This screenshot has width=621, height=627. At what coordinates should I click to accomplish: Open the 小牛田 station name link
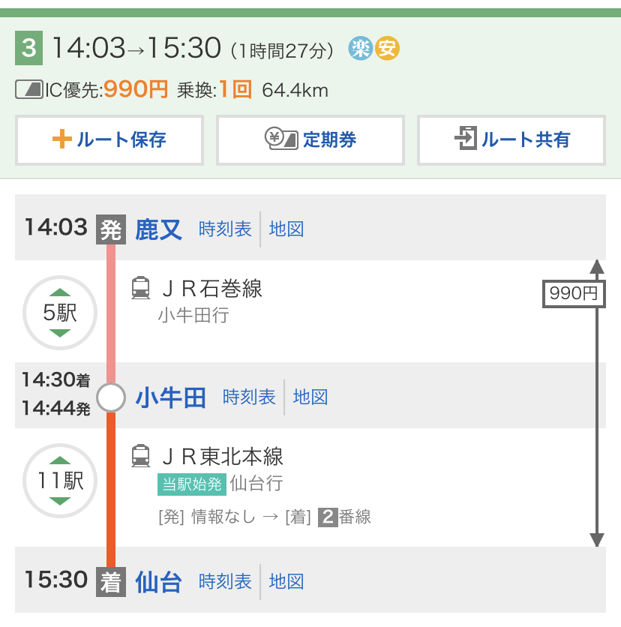click(171, 397)
